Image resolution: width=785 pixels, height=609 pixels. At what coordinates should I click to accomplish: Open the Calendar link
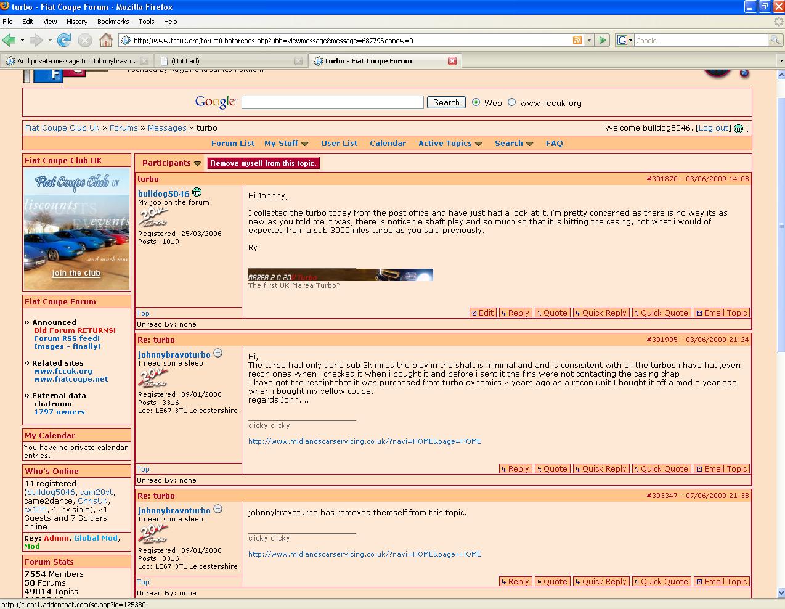tap(388, 143)
